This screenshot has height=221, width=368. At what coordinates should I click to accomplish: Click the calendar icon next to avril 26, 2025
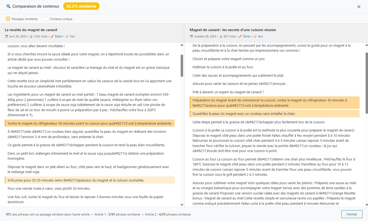[x=7, y=36]
